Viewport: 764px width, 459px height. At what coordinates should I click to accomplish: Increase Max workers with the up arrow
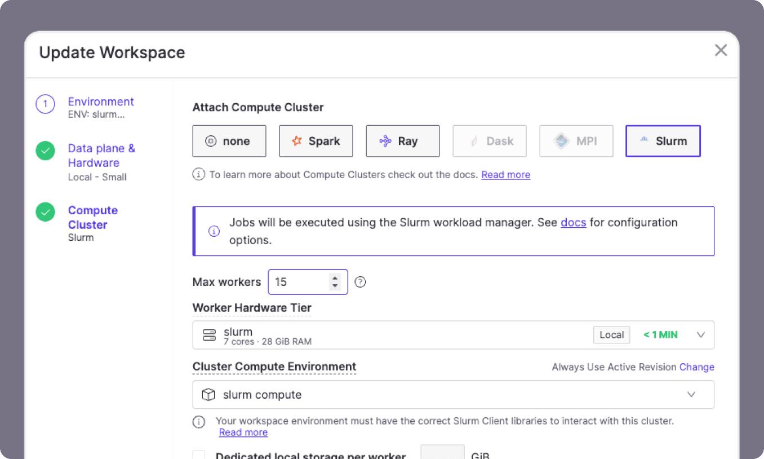coord(335,277)
